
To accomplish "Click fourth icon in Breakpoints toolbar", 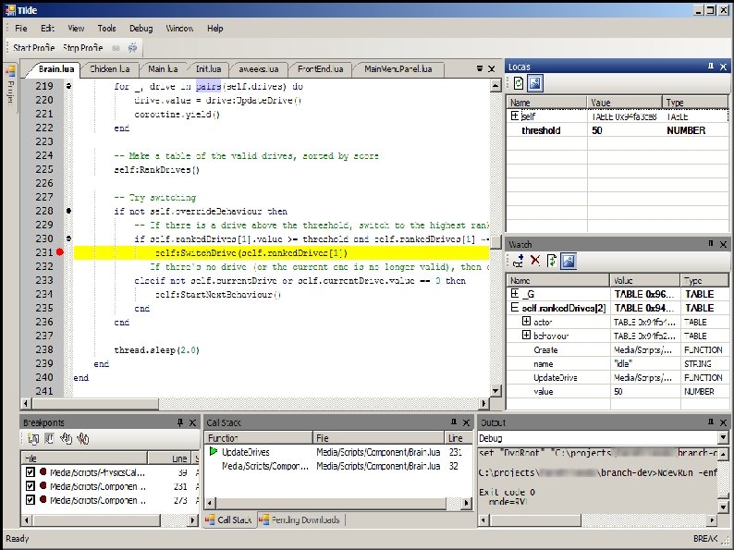I will [83, 438].
